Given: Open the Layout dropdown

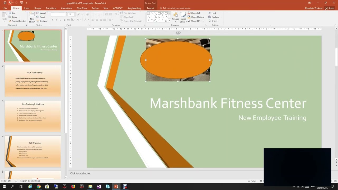Looking at the screenshot, I should (42, 13).
